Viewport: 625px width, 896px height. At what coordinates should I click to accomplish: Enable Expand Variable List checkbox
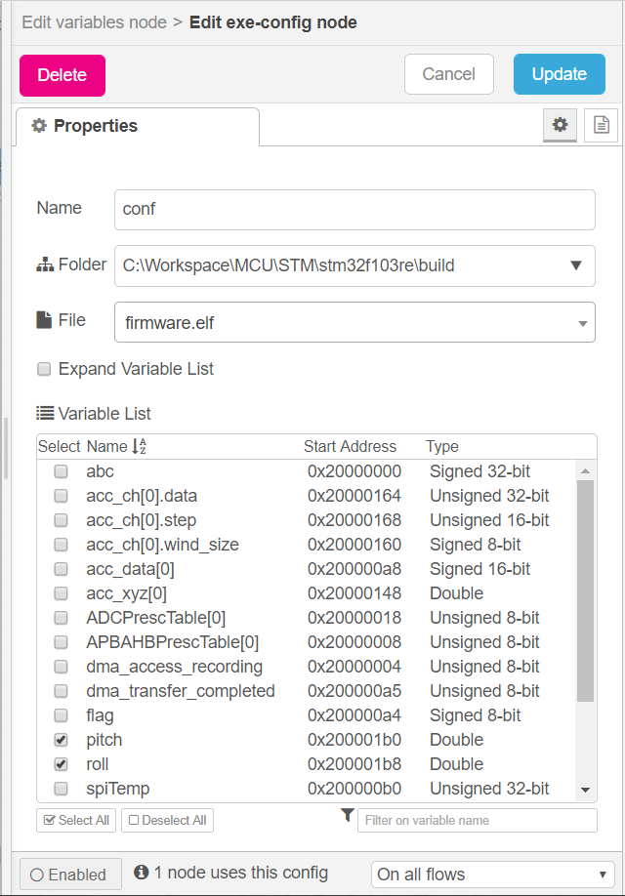click(x=44, y=369)
